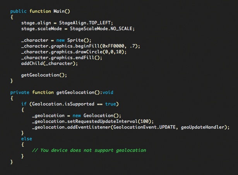Click geoUpdateHandler argument
238x175 pixels.
coord(203,127)
